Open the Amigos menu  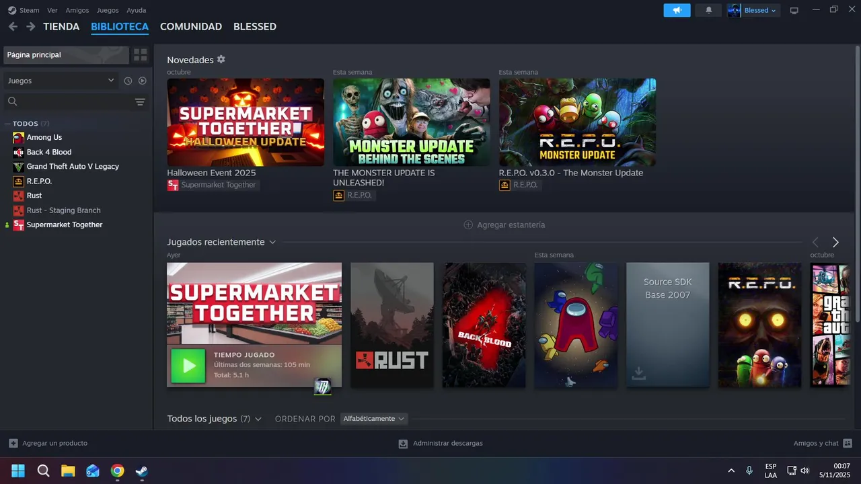click(x=77, y=10)
